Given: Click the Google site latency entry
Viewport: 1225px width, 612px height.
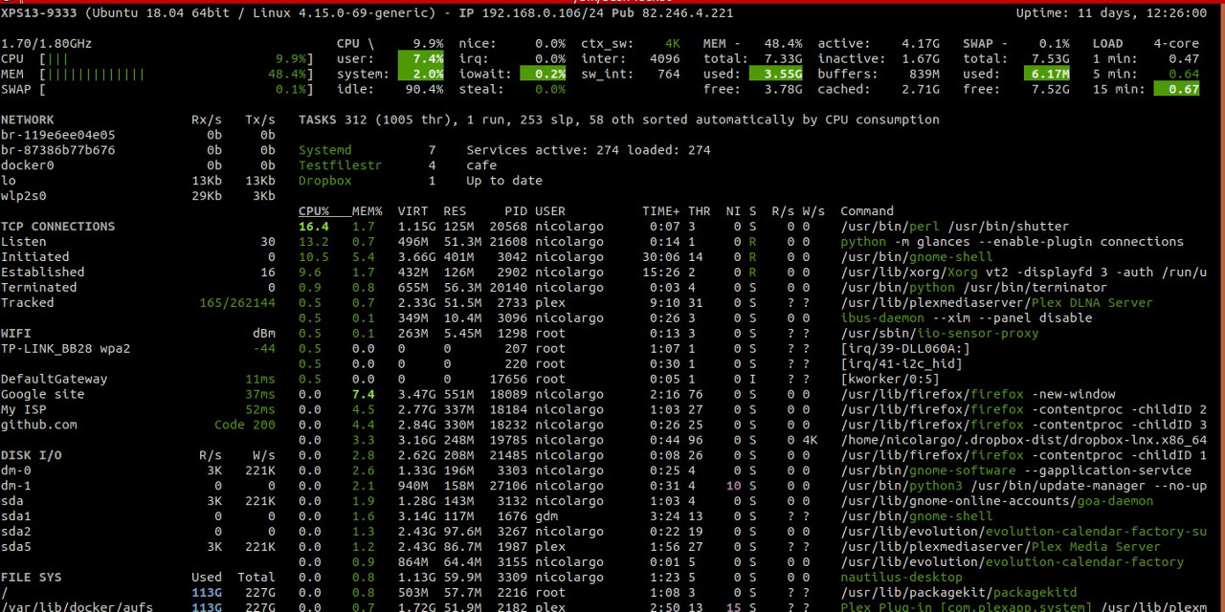Looking at the screenshot, I should pyautogui.click(x=138, y=395).
